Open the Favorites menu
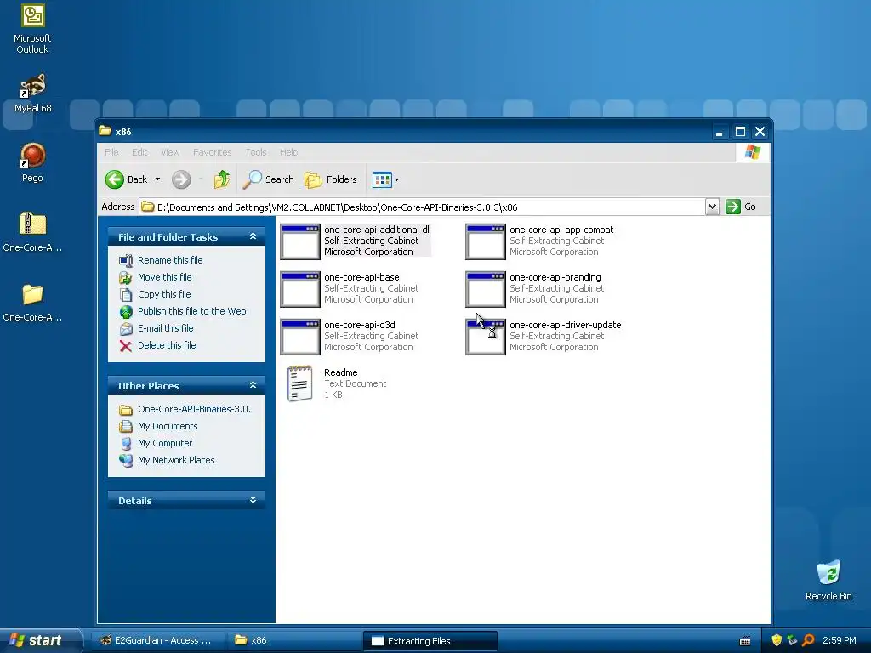Image resolution: width=871 pixels, height=653 pixels. coord(212,152)
